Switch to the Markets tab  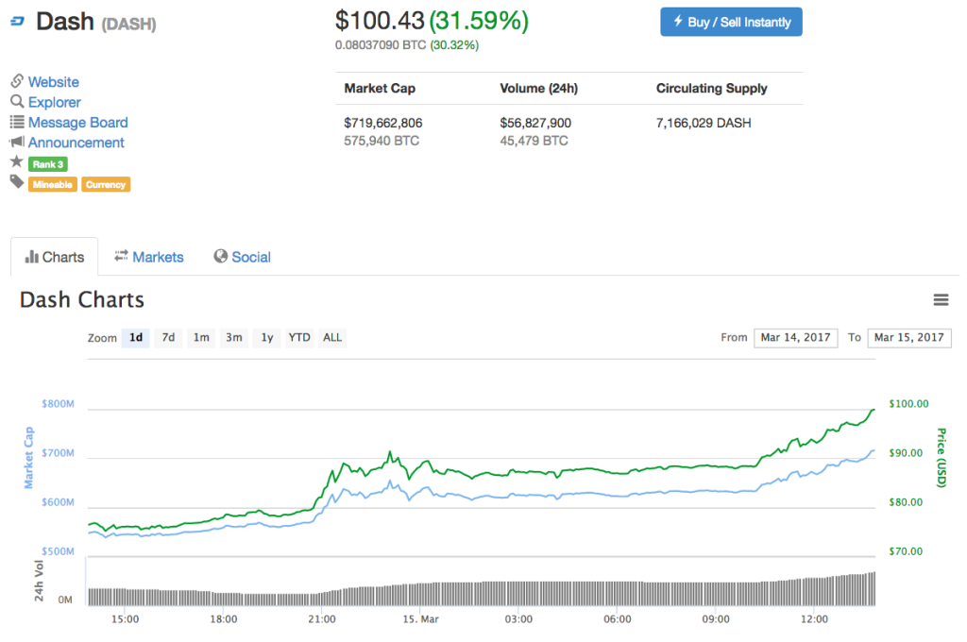(x=149, y=257)
